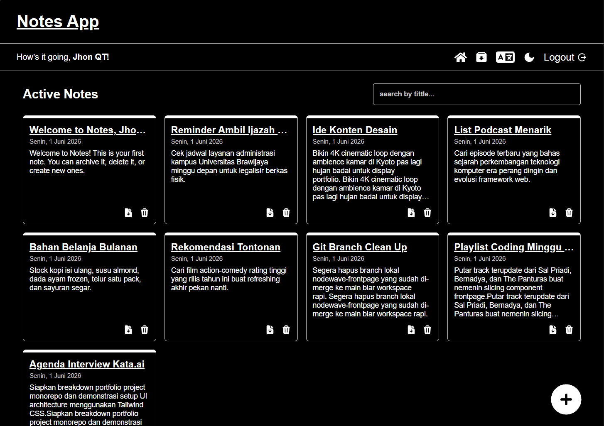The width and height of the screenshot is (604, 426).
Task: Click the Active Notes heading
Action: tap(60, 94)
